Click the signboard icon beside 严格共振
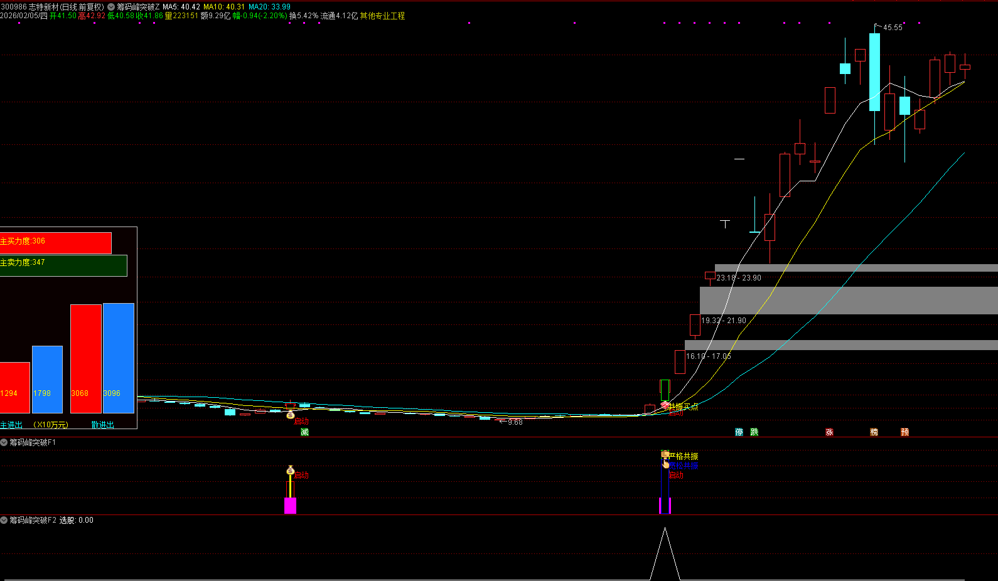998x581 pixels. (x=665, y=455)
